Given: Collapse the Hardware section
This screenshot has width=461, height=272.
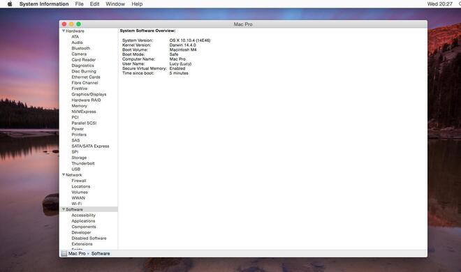Looking at the screenshot, I should tap(63, 31).
